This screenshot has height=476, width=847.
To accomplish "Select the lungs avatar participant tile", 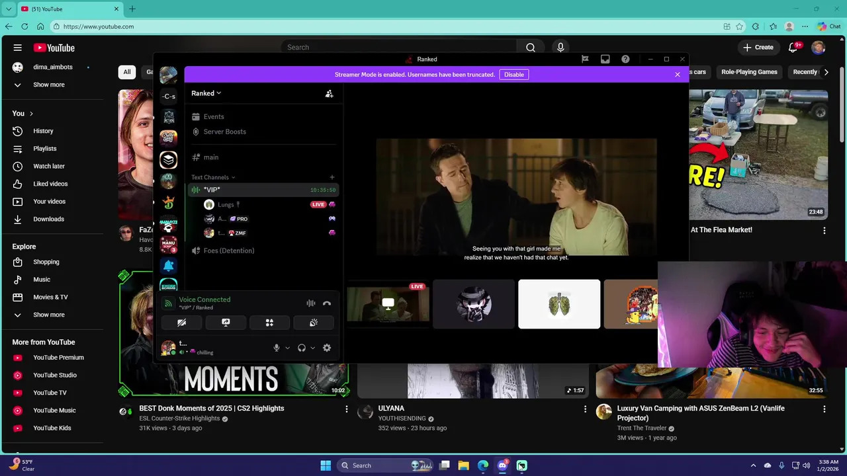I will pyautogui.click(x=559, y=304).
